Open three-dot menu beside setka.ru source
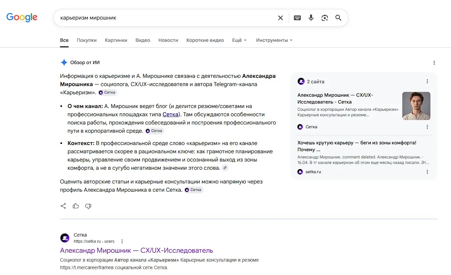The image size is (451, 275). click(427, 172)
